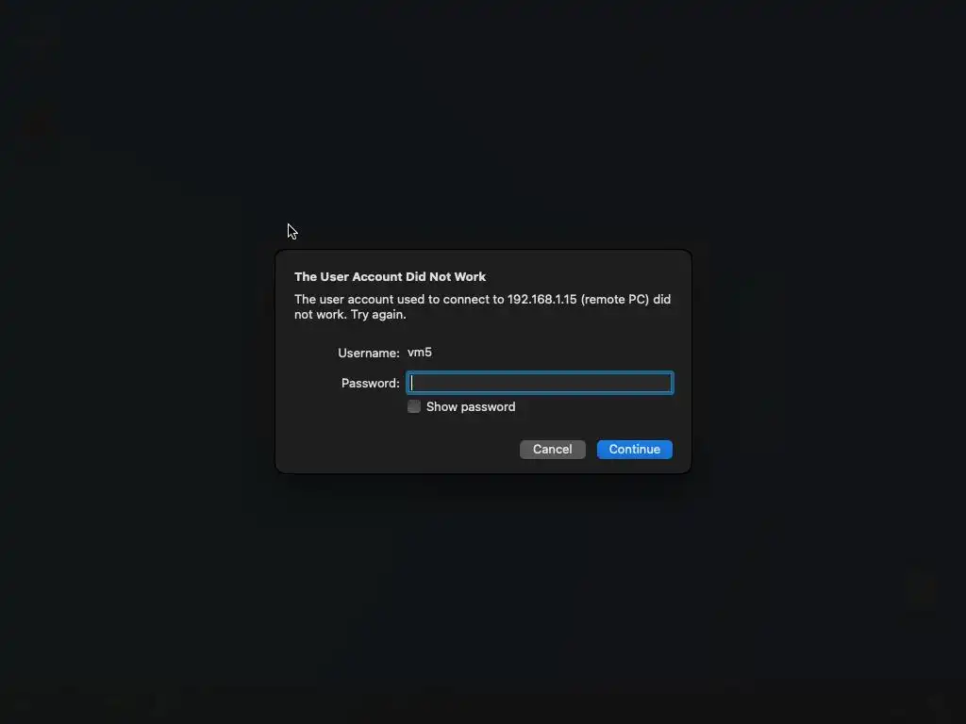
Task: Enable password visibility via the checkbox
Action: [414, 406]
